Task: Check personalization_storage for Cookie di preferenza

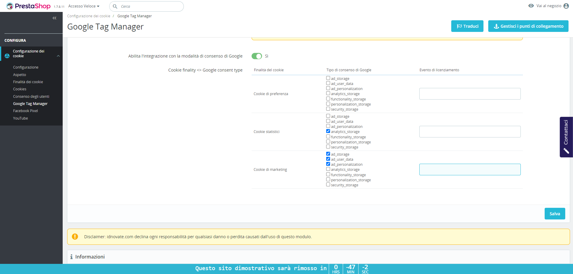Action: (x=328, y=104)
